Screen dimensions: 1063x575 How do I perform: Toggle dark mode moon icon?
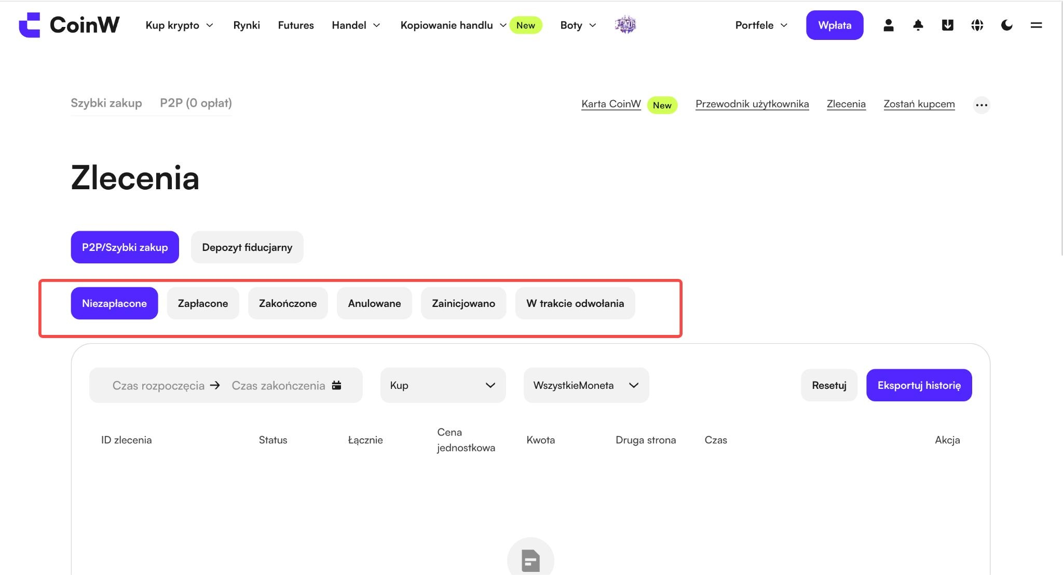[x=1007, y=25]
